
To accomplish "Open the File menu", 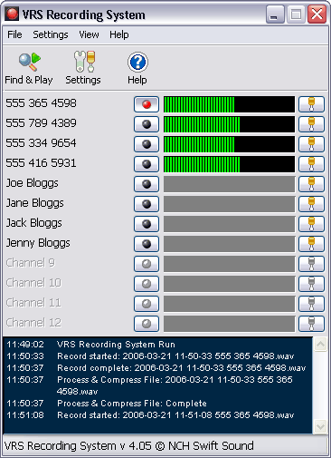I will 14,34.
